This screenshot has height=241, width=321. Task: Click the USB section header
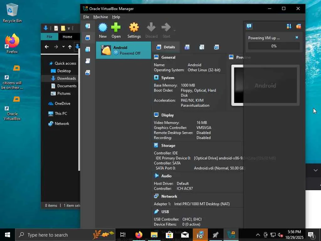click(x=165, y=212)
